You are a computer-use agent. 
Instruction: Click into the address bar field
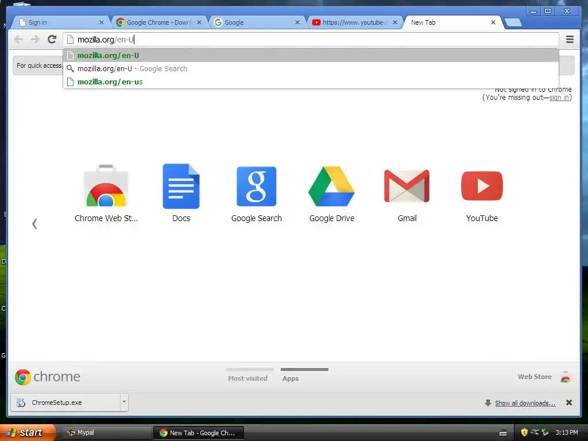click(311, 40)
